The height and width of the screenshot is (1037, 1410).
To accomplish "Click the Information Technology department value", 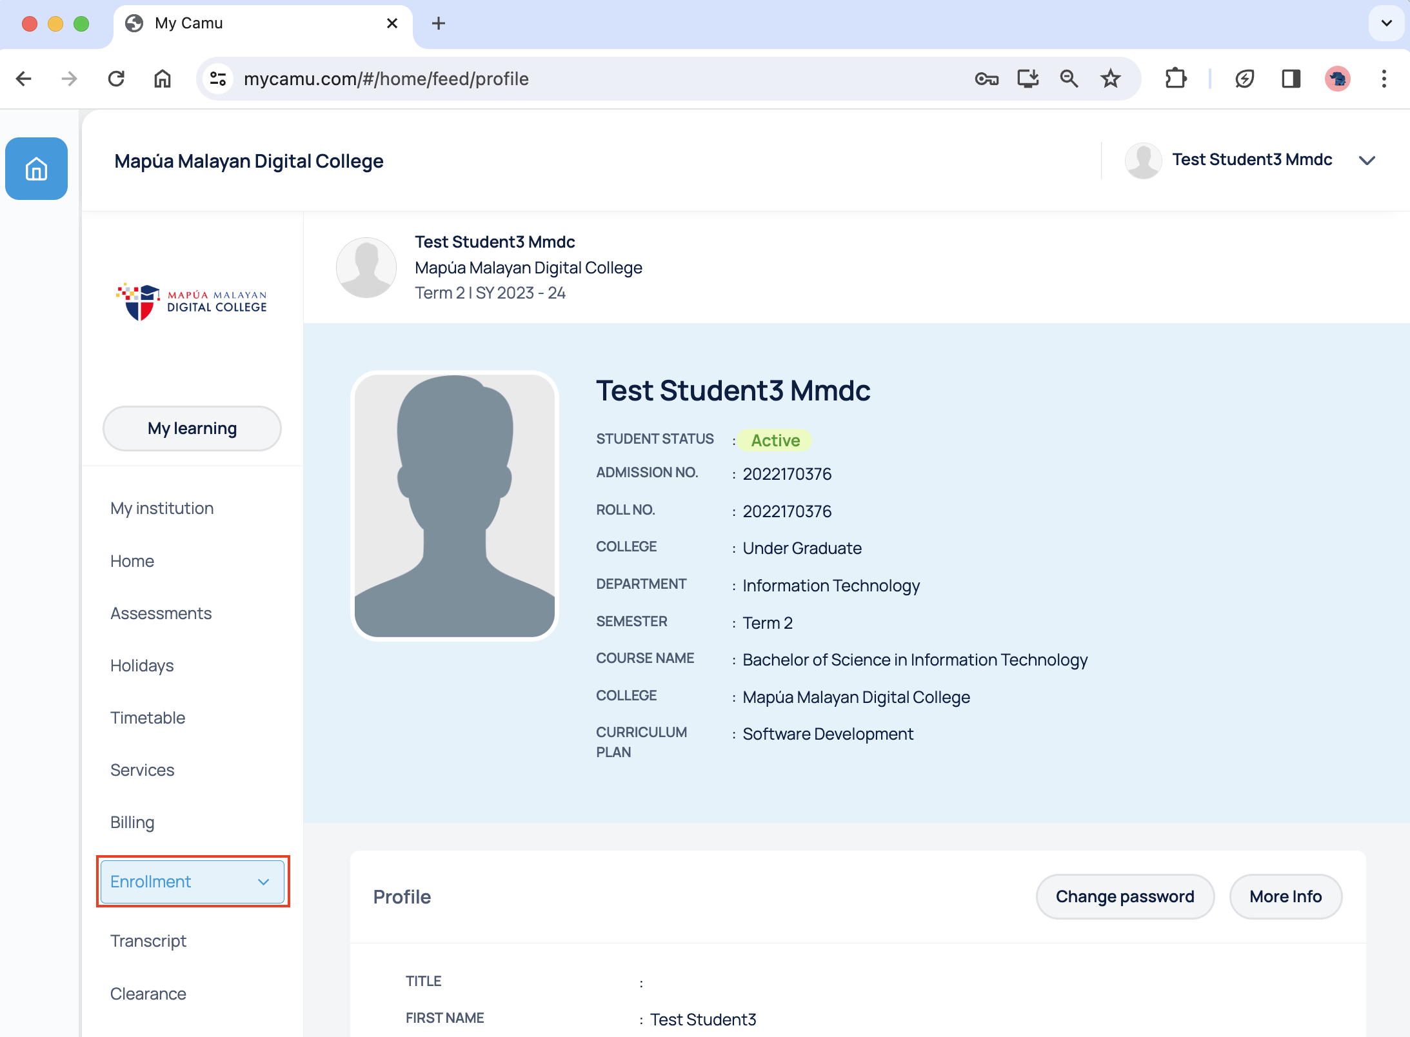I will point(831,586).
